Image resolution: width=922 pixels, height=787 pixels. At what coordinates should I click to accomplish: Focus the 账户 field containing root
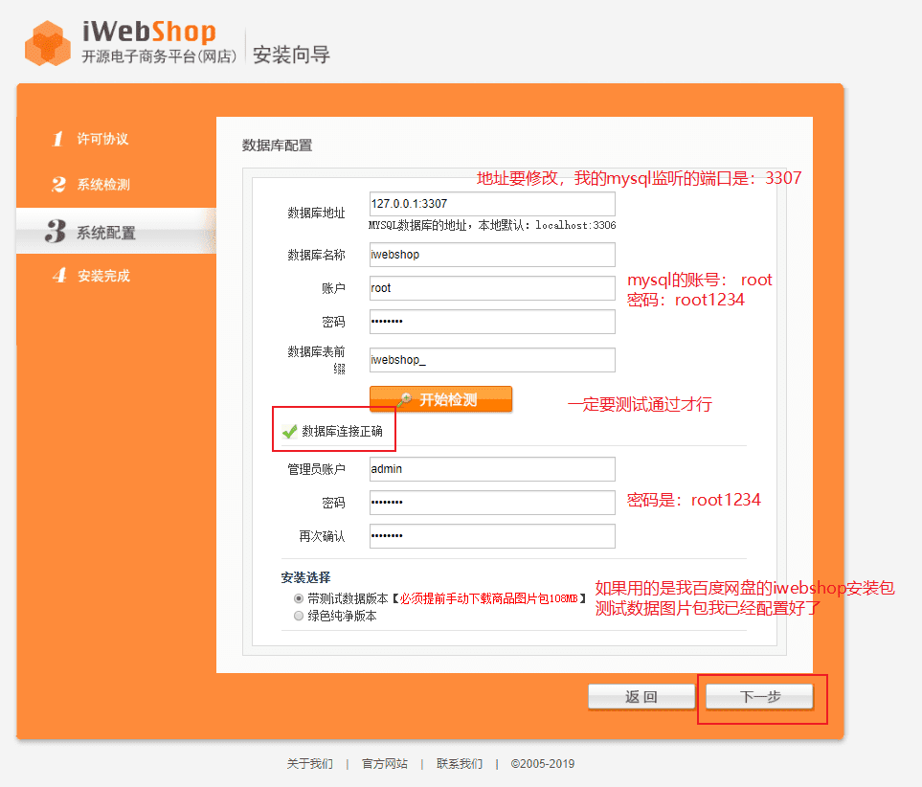(x=492, y=288)
